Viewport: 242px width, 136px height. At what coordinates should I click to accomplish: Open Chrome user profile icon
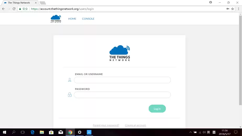(211, 2)
